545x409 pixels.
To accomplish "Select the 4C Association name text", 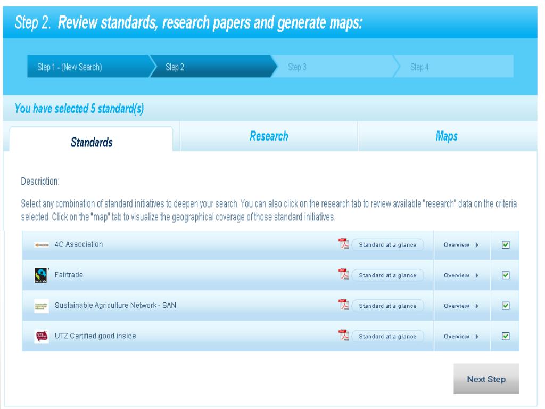I will [79, 244].
